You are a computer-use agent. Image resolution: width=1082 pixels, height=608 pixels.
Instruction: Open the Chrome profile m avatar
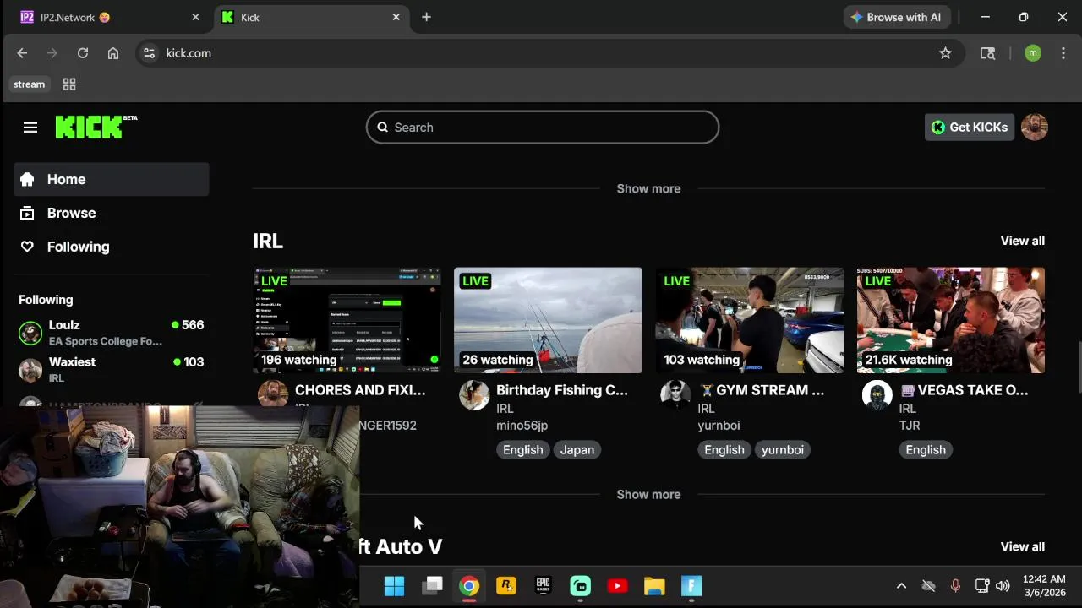point(1033,53)
